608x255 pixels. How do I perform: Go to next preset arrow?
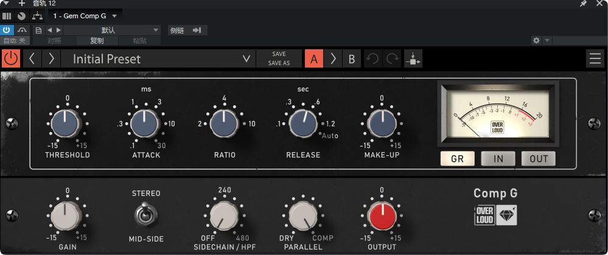51,58
